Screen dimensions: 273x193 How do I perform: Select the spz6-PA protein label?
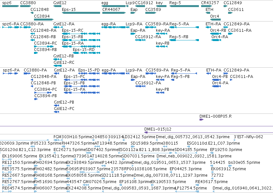(11, 70)
